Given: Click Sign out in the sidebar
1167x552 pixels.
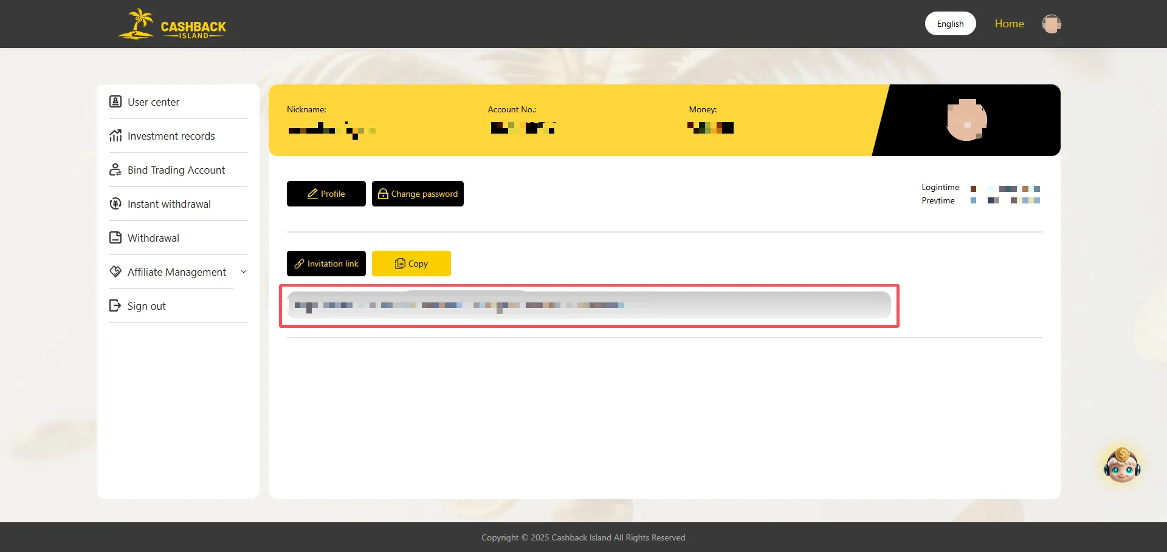Looking at the screenshot, I should [x=146, y=306].
